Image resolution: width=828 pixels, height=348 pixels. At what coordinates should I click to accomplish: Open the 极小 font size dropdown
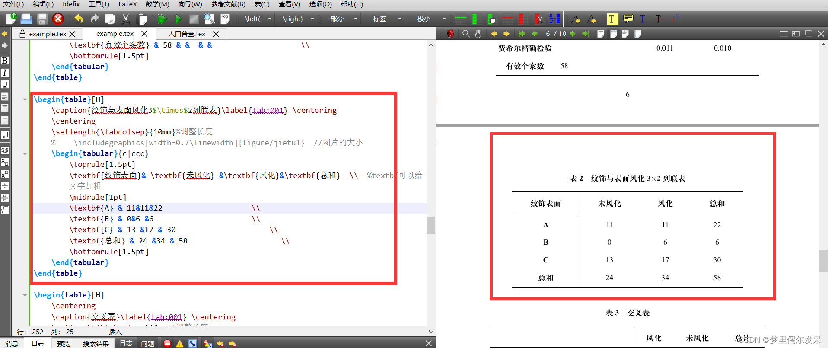click(x=444, y=19)
